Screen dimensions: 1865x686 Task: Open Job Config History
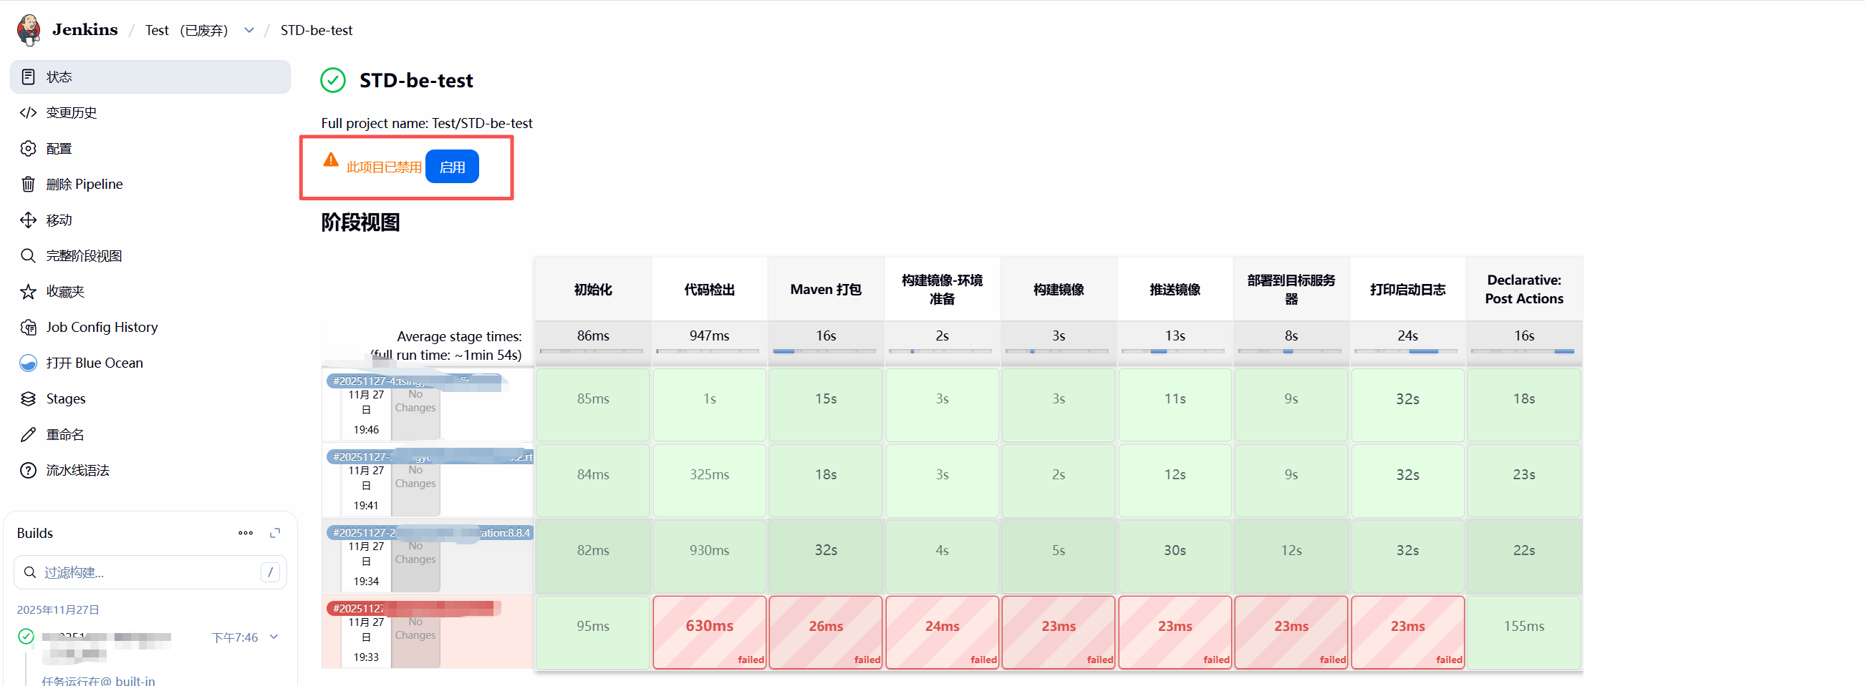[x=102, y=328]
